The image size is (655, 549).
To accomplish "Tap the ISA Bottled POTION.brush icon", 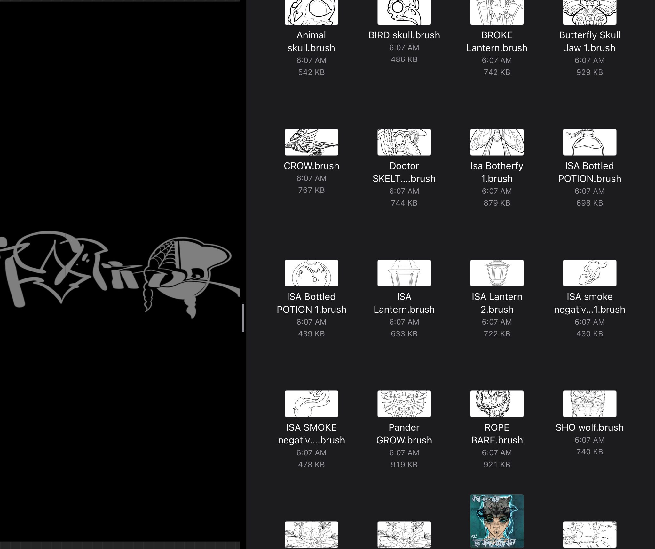I will point(589,142).
